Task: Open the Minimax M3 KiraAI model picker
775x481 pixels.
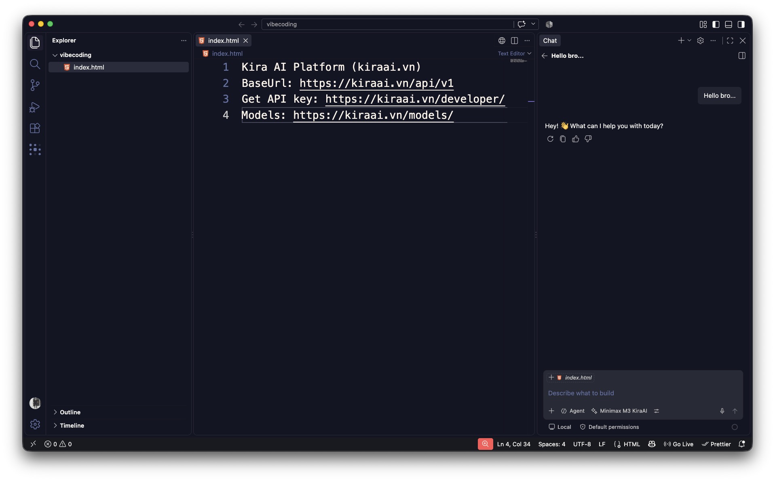Action: pos(619,411)
